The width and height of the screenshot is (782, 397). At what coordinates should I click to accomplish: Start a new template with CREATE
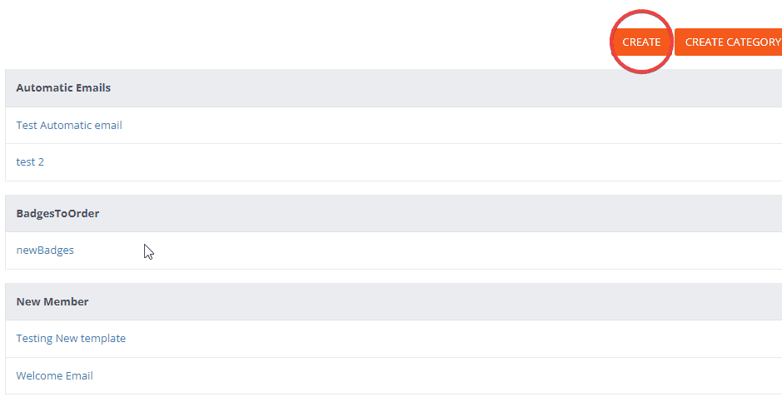pos(641,42)
